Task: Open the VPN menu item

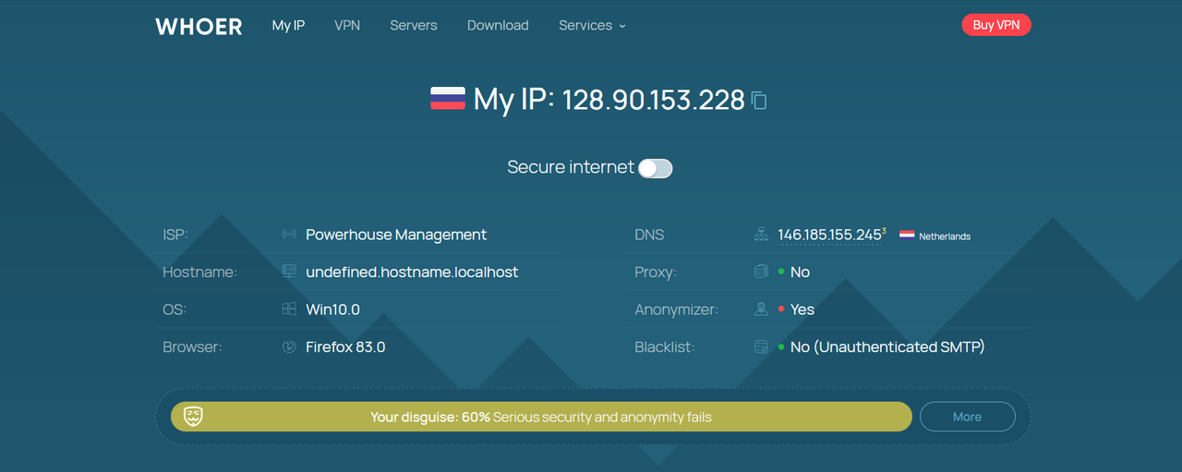Action: click(x=347, y=26)
